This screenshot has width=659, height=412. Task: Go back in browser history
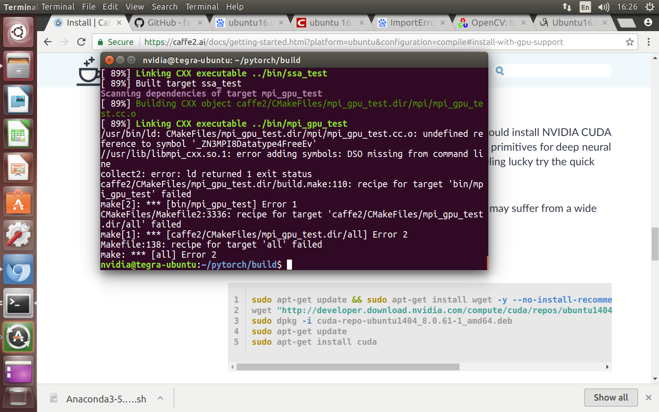[48, 42]
